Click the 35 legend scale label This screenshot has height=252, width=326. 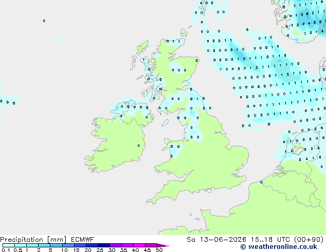pos(123,250)
